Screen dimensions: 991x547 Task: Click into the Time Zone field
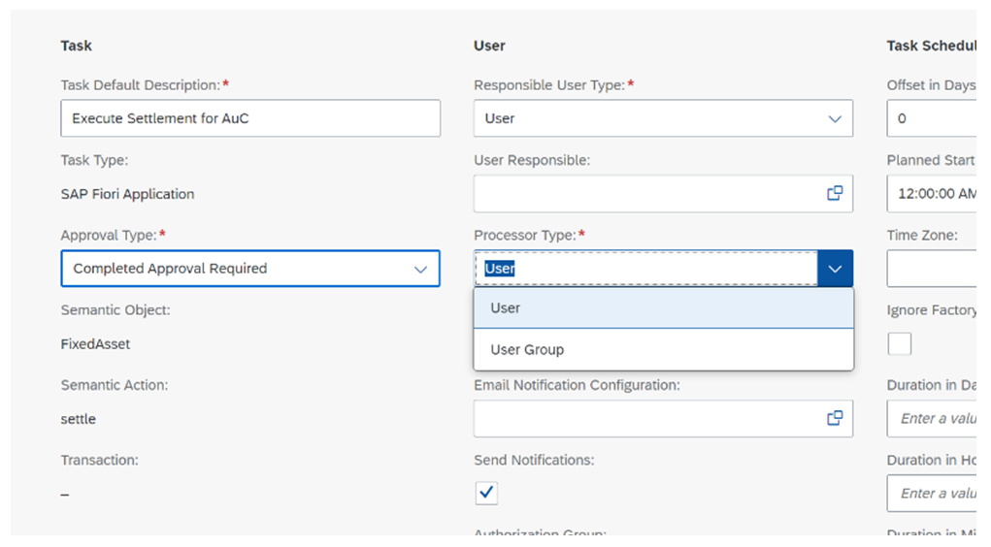pyautogui.click(x=932, y=269)
